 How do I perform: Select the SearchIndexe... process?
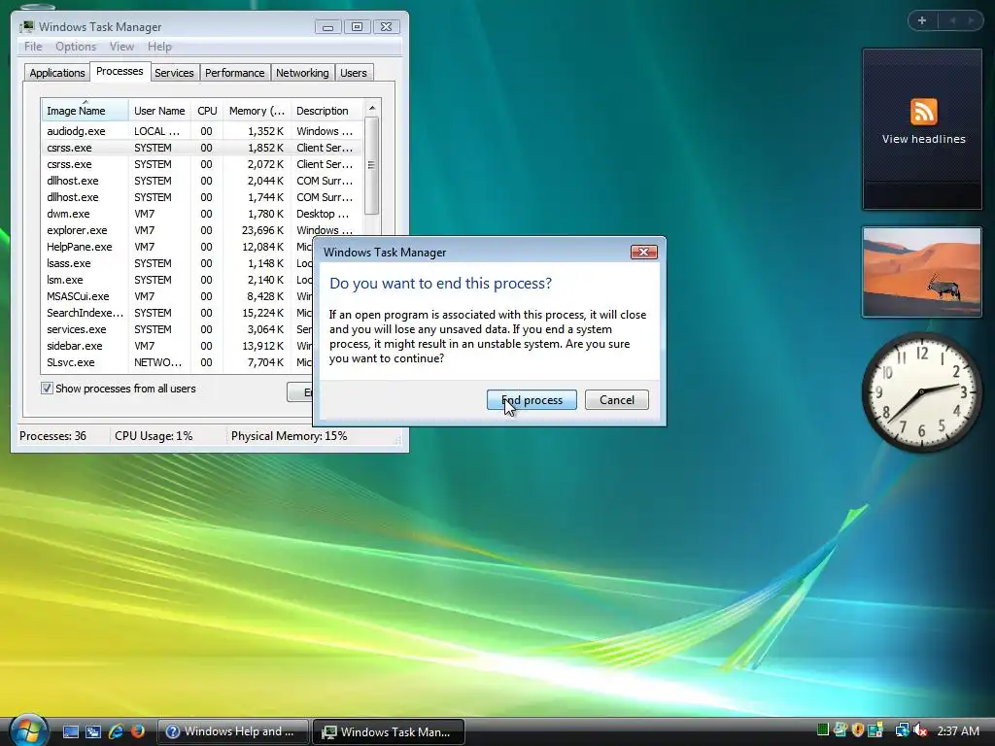click(x=178, y=313)
